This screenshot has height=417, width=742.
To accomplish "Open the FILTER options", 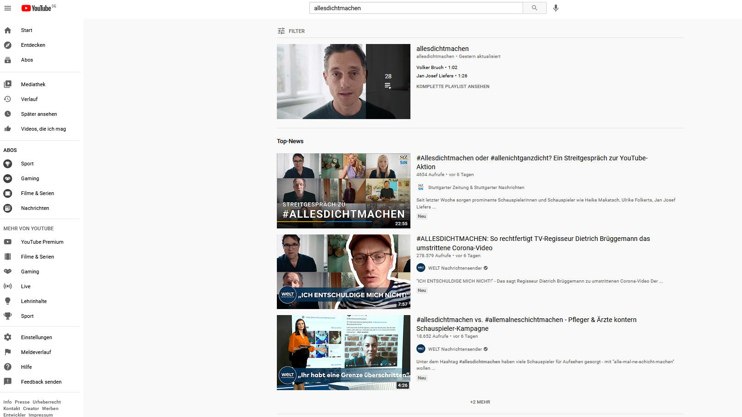I will [x=291, y=31].
